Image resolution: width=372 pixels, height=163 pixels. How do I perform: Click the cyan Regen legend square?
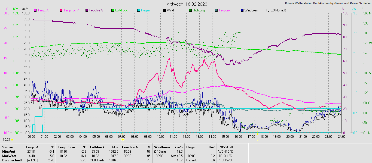(x=139, y=10)
